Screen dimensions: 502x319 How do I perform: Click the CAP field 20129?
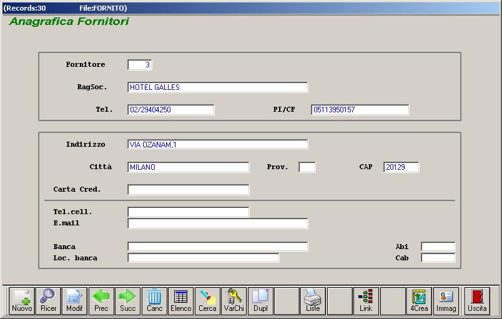[401, 167]
